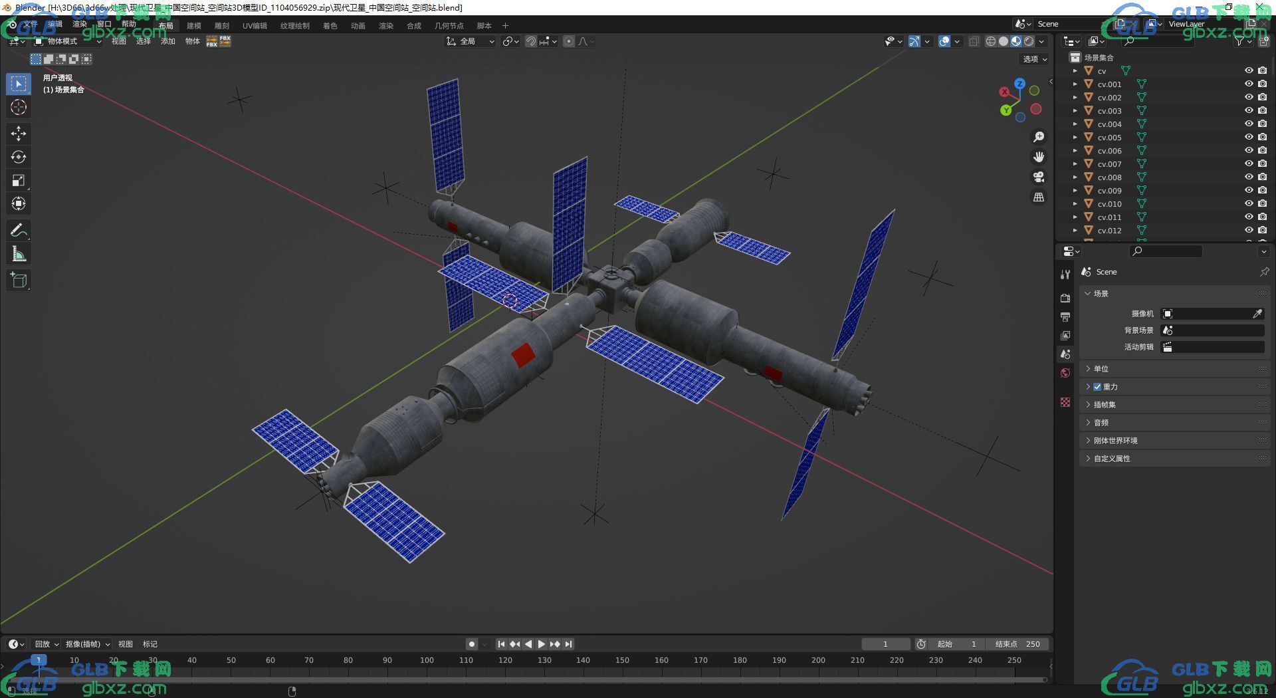Viewport: 1276px width, 698px height.
Task: Switch to the UV编辑 workspace tab
Action: [x=255, y=26]
